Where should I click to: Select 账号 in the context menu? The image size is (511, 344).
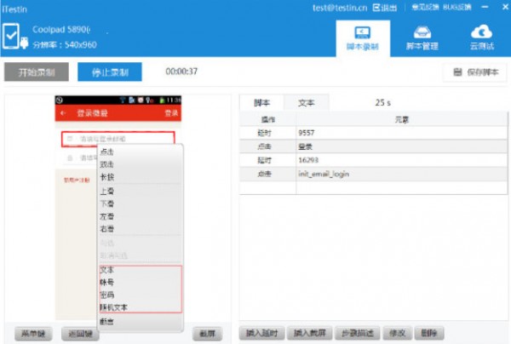point(107,282)
